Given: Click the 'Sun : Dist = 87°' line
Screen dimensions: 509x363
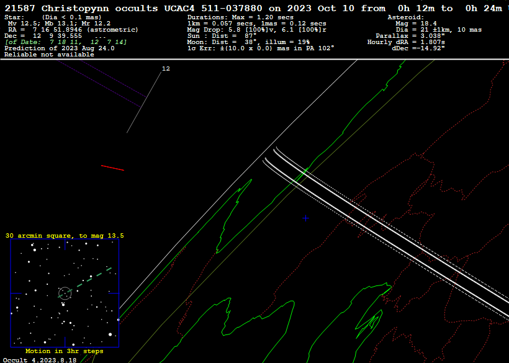Looking at the screenshot, I should 222,36.
